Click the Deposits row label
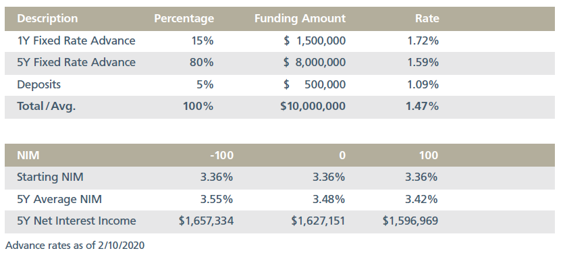This screenshot has width=563, height=255. pyautogui.click(x=38, y=84)
